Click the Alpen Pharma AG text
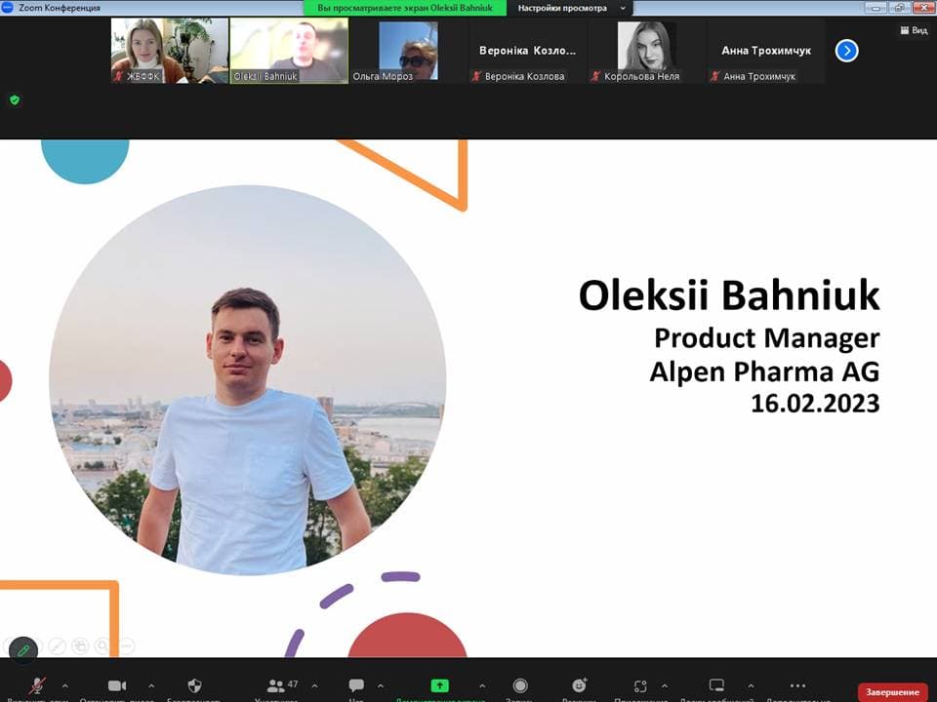The width and height of the screenshot is (937, 702). tap(764, 371)
